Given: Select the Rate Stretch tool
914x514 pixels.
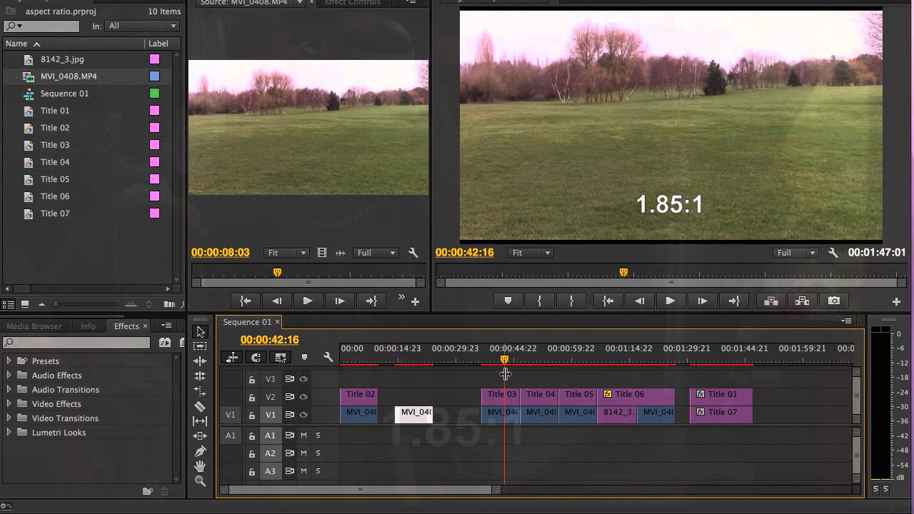Looking at the screenshot, I should [x=200, y=390].
